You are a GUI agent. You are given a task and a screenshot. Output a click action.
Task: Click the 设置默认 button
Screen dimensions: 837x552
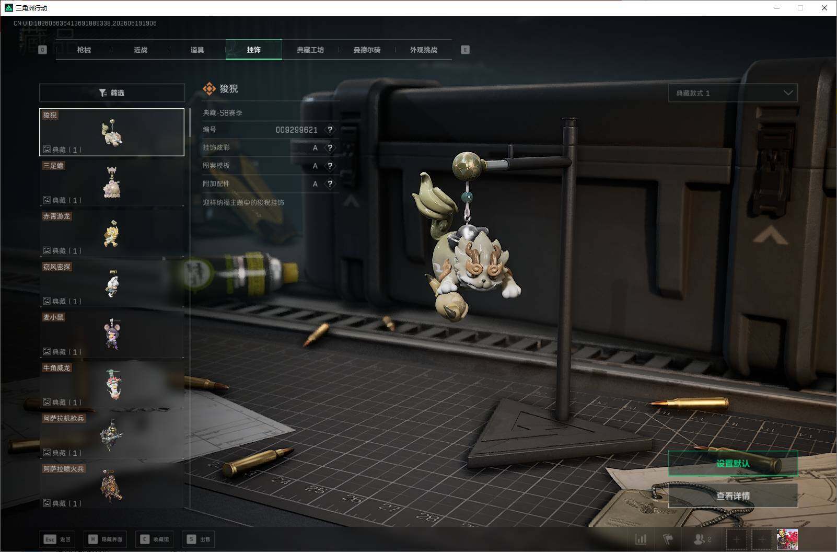coord(733,464)
